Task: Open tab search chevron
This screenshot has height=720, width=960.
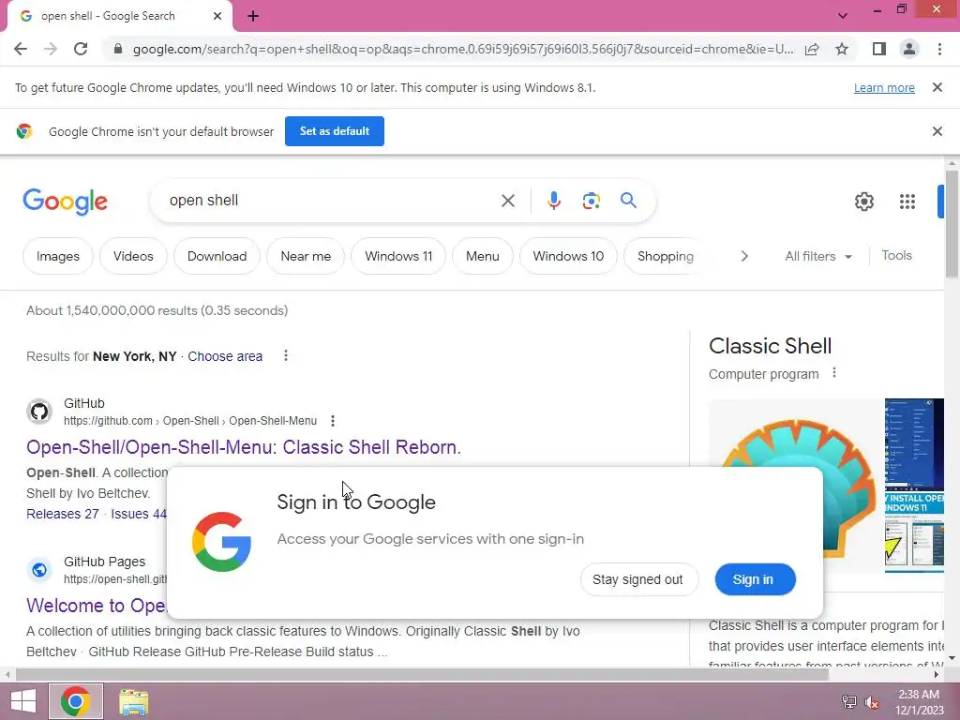Action: tap(843, 16)
